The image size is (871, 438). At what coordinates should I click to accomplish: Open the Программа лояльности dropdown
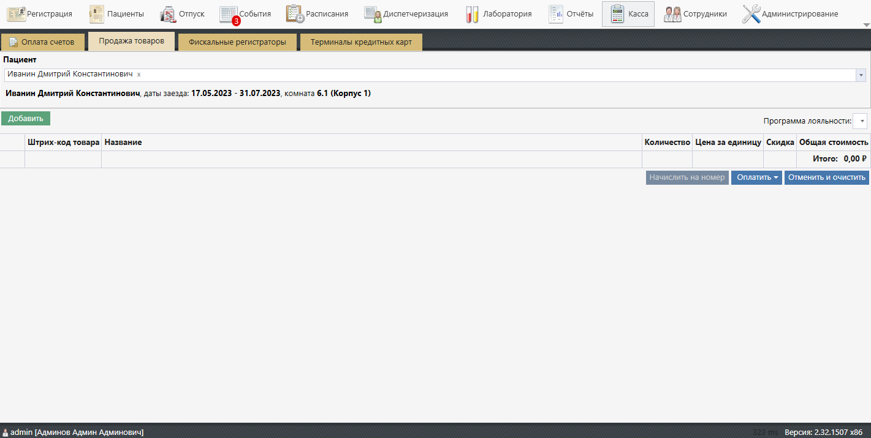point(860,121)
